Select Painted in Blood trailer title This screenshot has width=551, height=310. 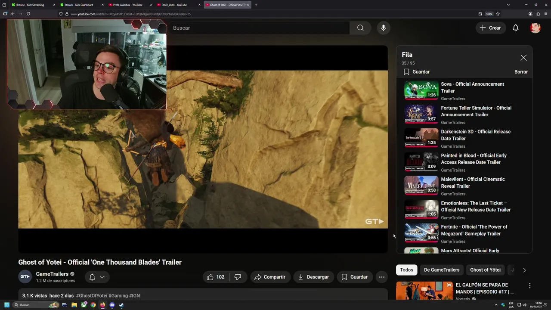point(474,159)
